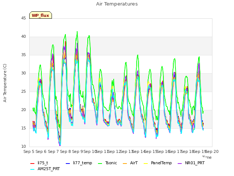The width and height of the screenshot is (234, 176).
Task: Toggle the li77_temp legend entry
Action: click(79, 163)
